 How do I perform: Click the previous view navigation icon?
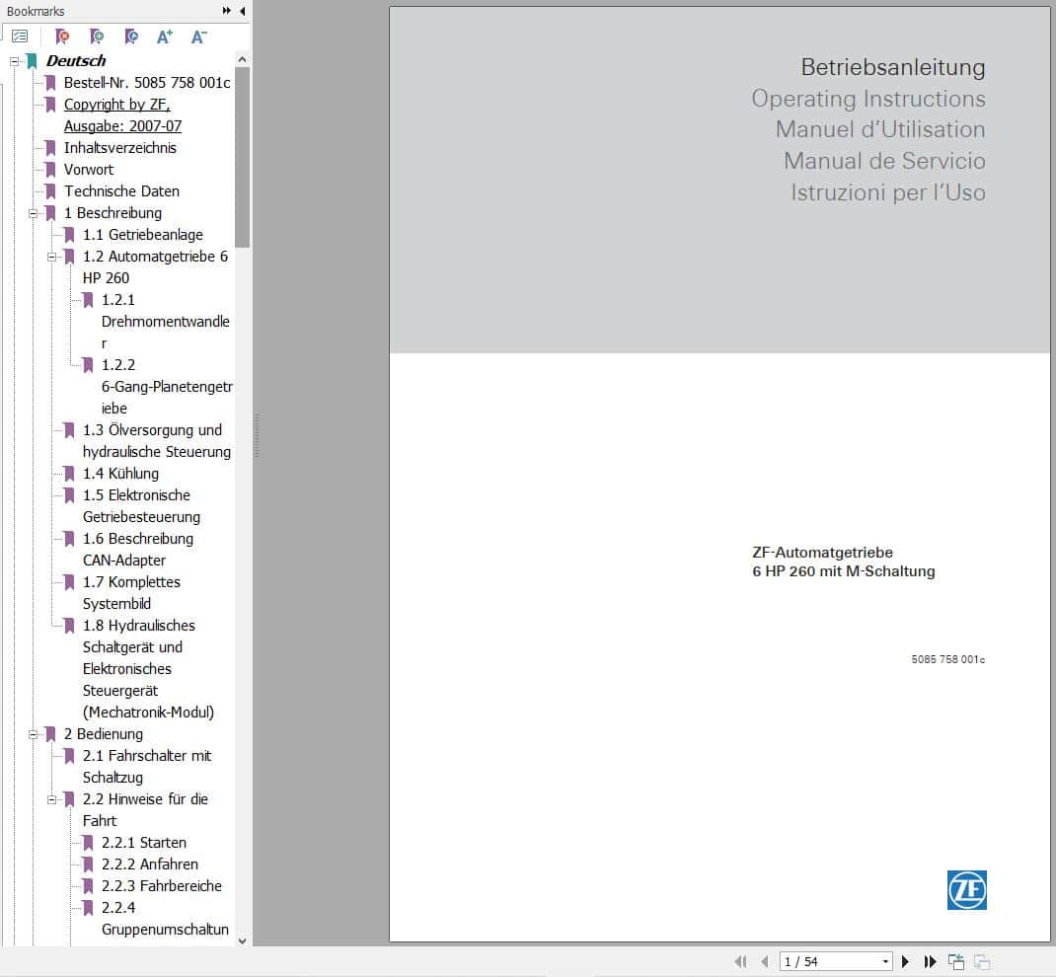955,961
